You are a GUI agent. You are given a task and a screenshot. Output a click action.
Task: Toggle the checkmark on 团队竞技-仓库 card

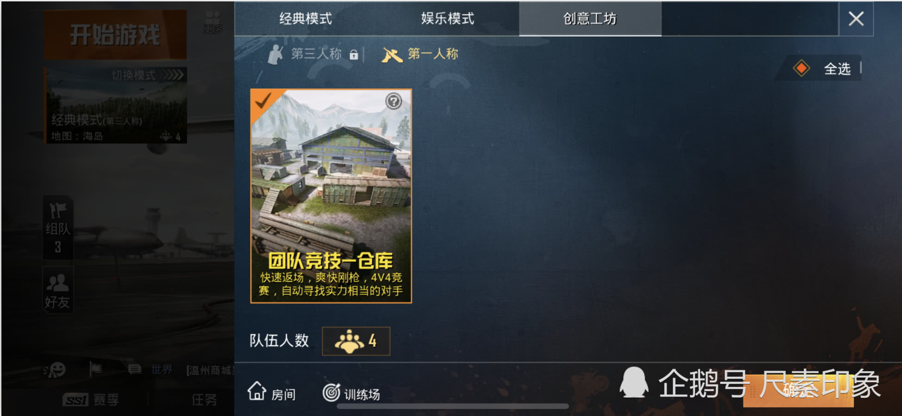(263, 100)
